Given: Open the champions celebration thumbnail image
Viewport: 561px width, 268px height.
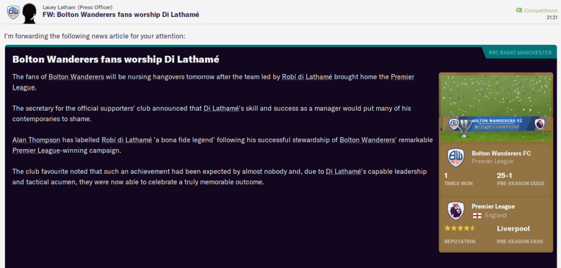Looking at the screenshot, I should tap(496, 107).
